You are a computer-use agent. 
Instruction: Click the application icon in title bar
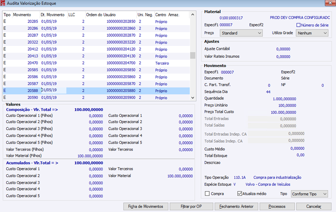tap(3, 3)
